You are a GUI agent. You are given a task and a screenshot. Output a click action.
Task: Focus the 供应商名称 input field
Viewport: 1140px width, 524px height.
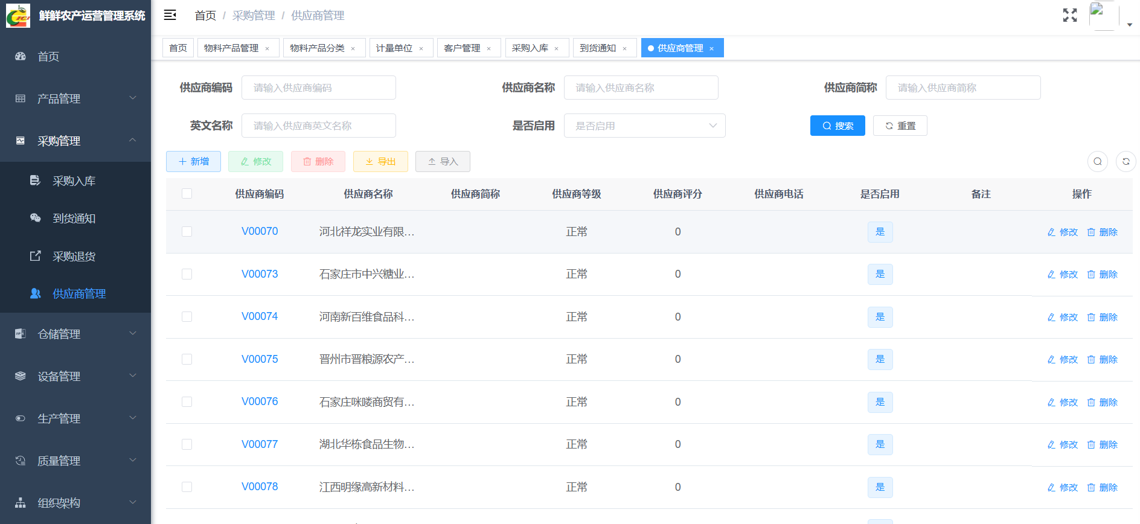click(641, 88)
